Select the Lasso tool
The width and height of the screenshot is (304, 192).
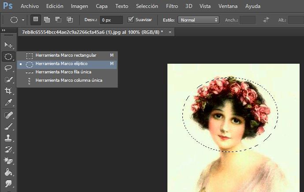[8, 68]
